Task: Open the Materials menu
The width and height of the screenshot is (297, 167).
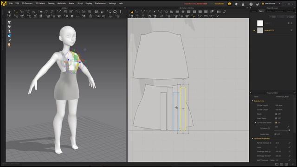Action: click(61, 3)
